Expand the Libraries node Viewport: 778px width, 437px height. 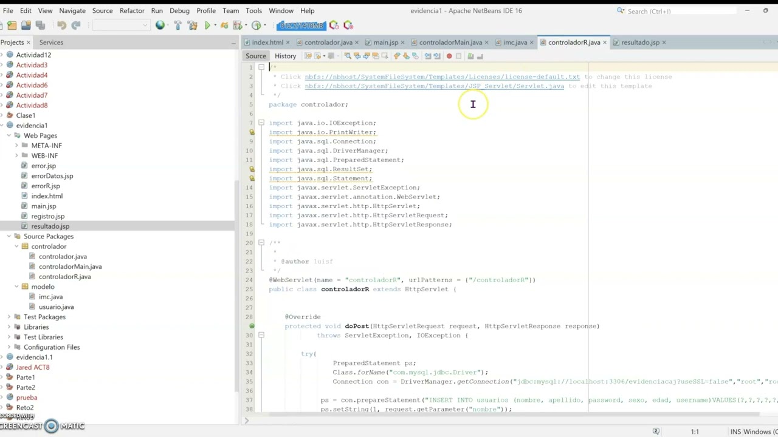[x=9, y=327]
